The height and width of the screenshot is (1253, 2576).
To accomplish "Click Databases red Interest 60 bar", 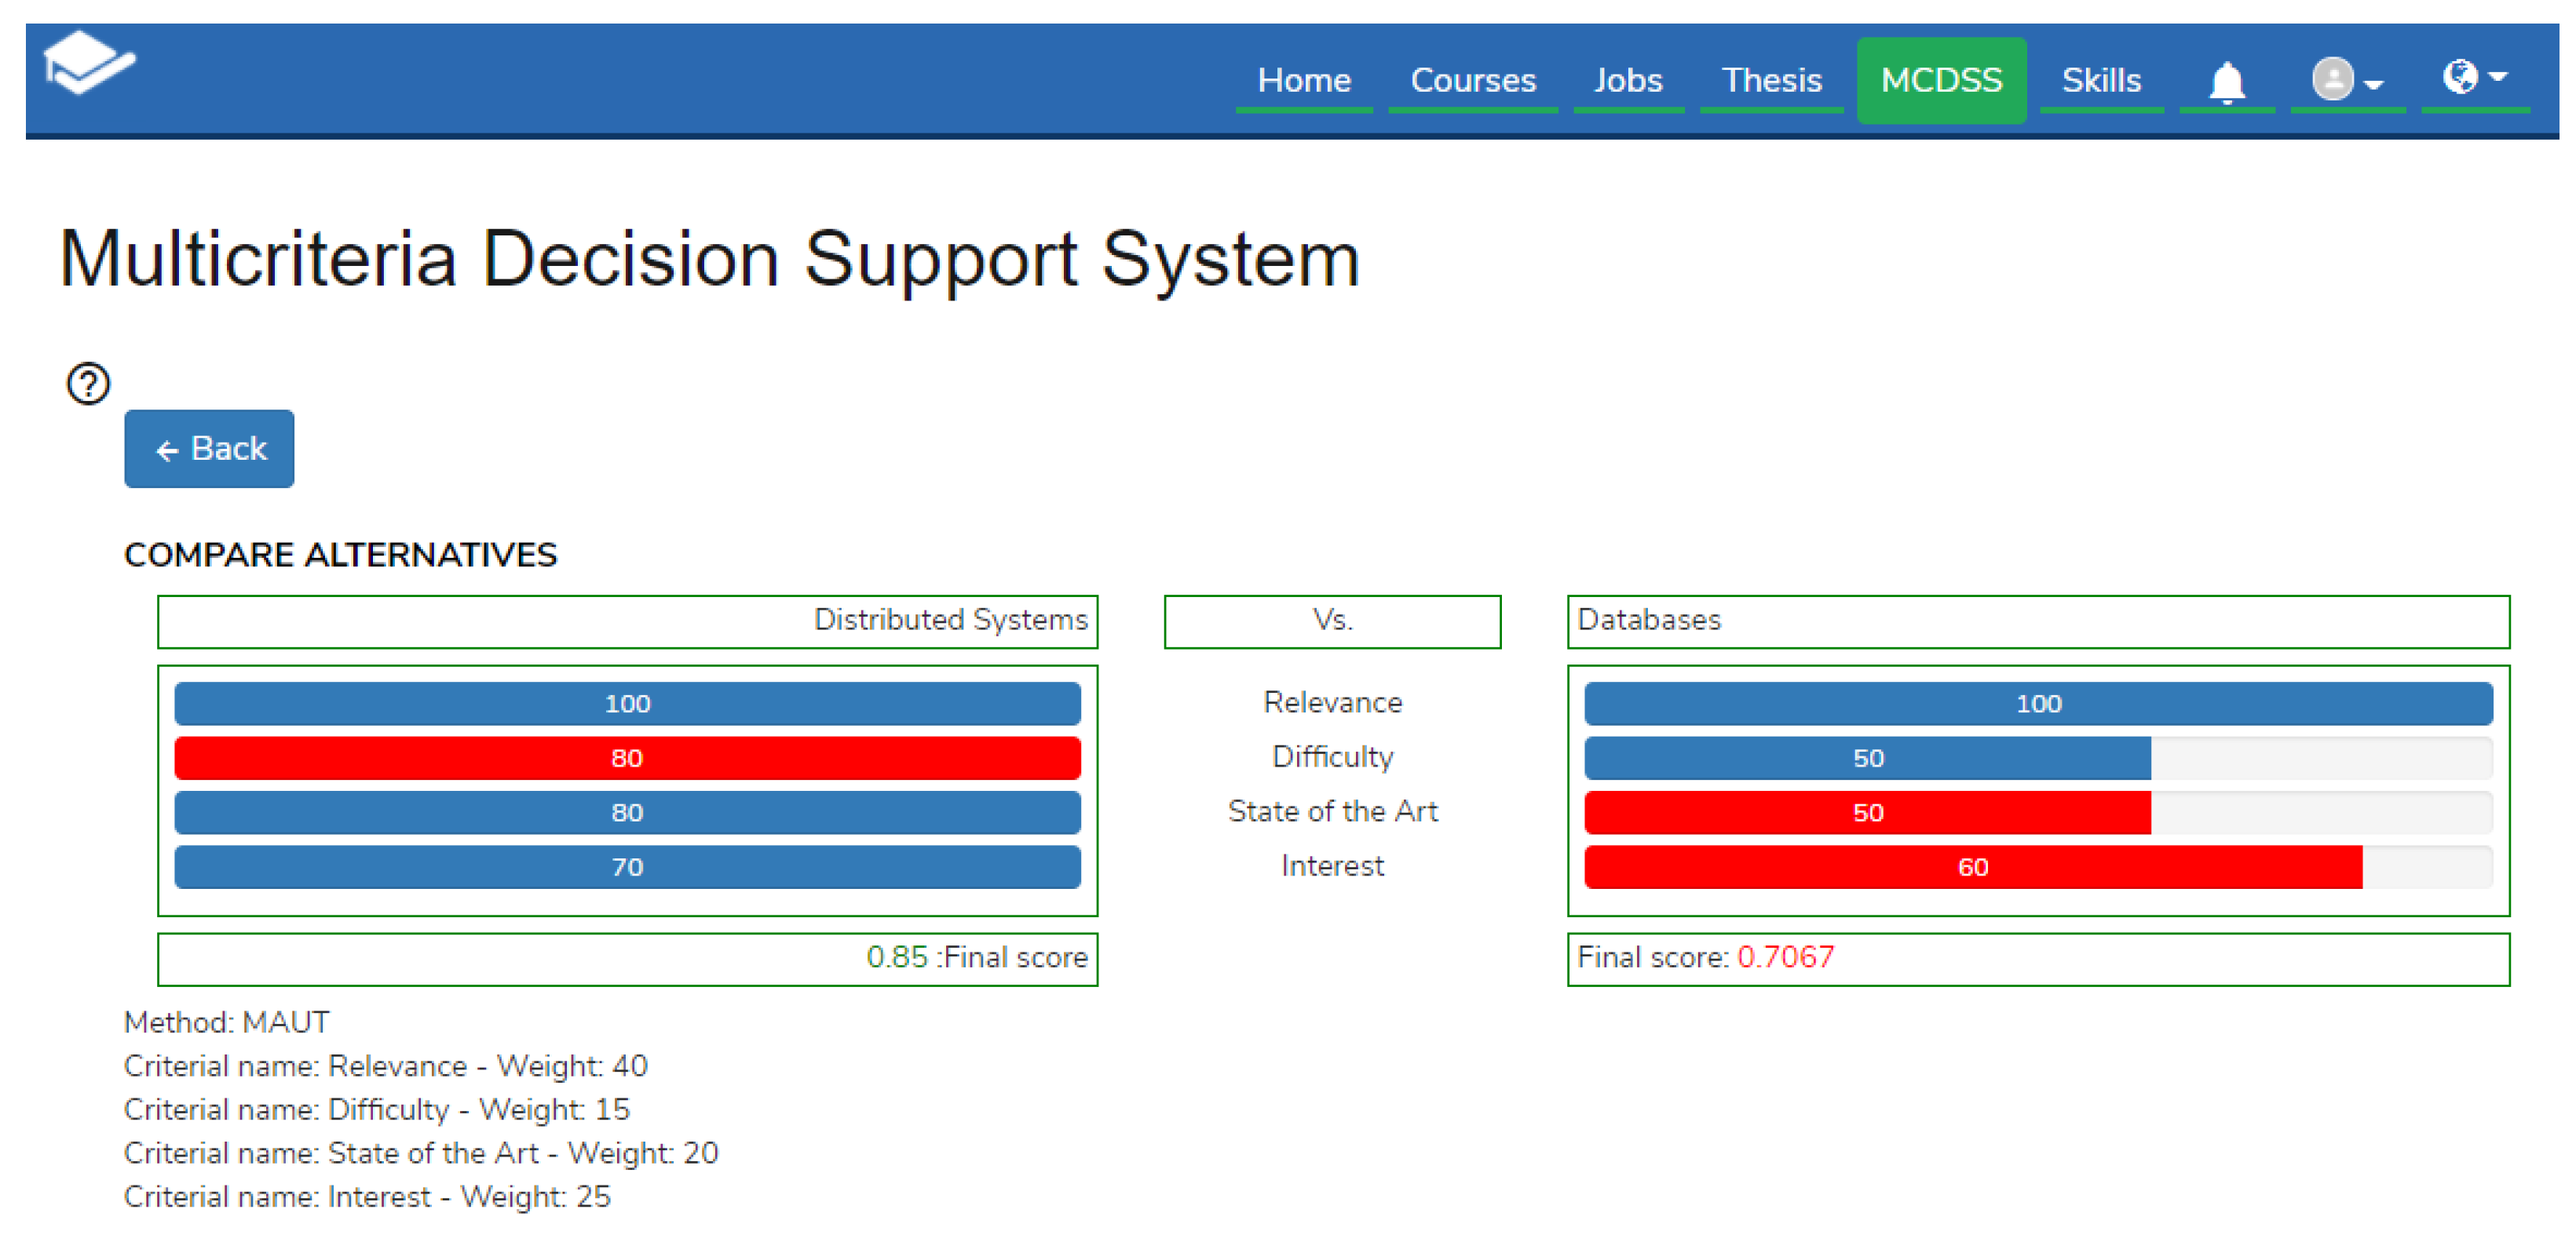I will pos(1972,867).
